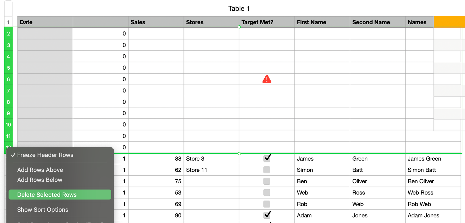465x223 pixels.
Task: Click the Target Met? header cell
Action: point(267,22)
